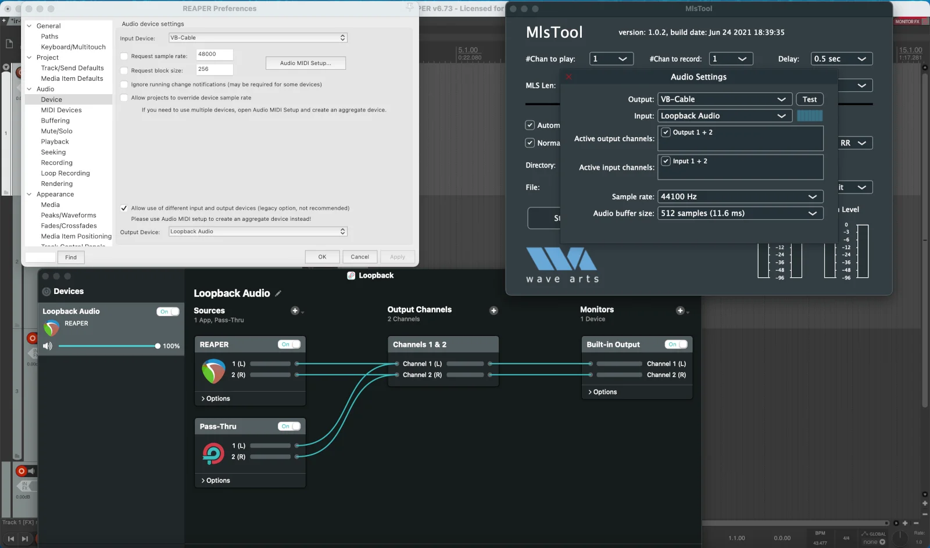
Task: Open the Input Device VB-Cable dropdown in REAPER
Action: click(258, 38)
